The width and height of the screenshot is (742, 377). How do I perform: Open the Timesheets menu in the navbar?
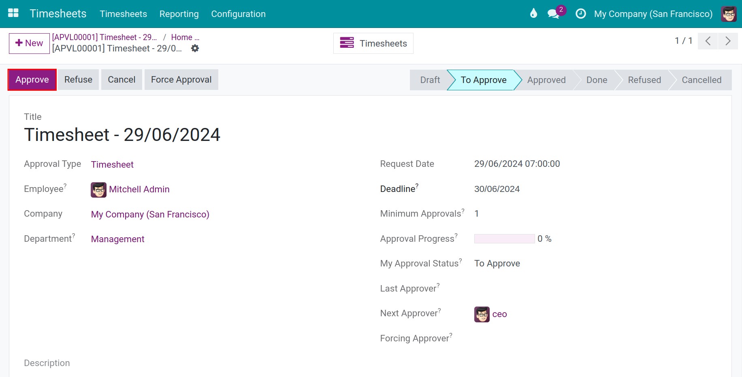pos(124,14)
